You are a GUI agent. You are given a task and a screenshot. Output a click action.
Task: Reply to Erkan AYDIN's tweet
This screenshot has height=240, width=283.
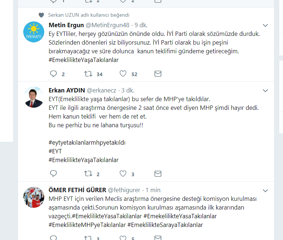(x=53, y=174)
